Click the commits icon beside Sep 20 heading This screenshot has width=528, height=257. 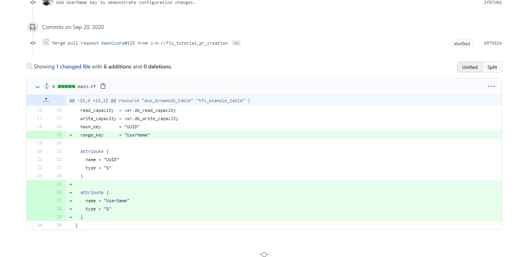32,27
